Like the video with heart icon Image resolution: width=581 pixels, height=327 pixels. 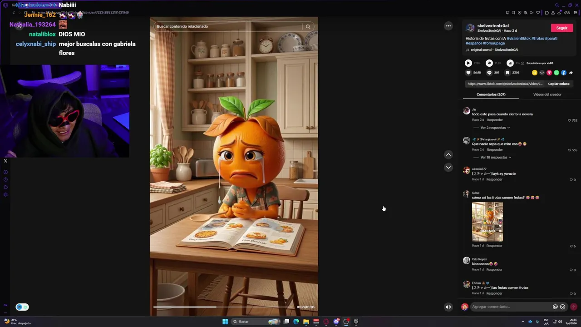(x=468, y=73)
